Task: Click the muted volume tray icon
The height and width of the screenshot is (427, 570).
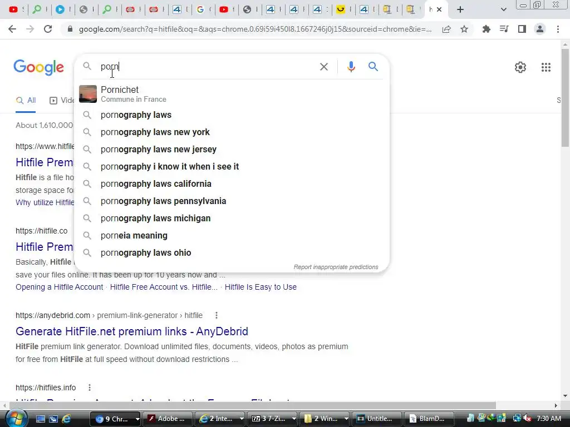Action: [x=528, y=418]
